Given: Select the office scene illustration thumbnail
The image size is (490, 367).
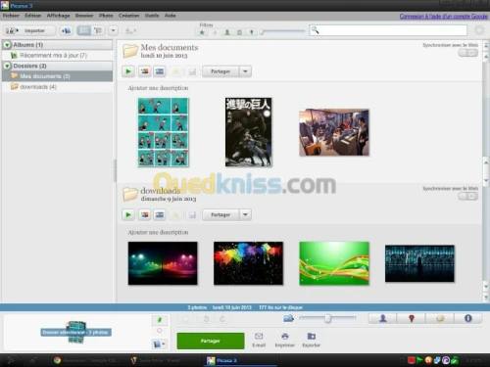Looking at the screenshot, I should click(x=334, y=132).
